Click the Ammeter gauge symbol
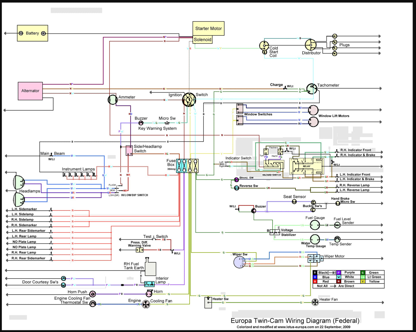The image size is (416, 332). click(x=112, y=100)
